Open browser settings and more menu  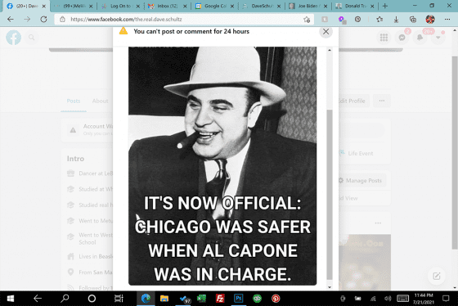pos(447,20)
